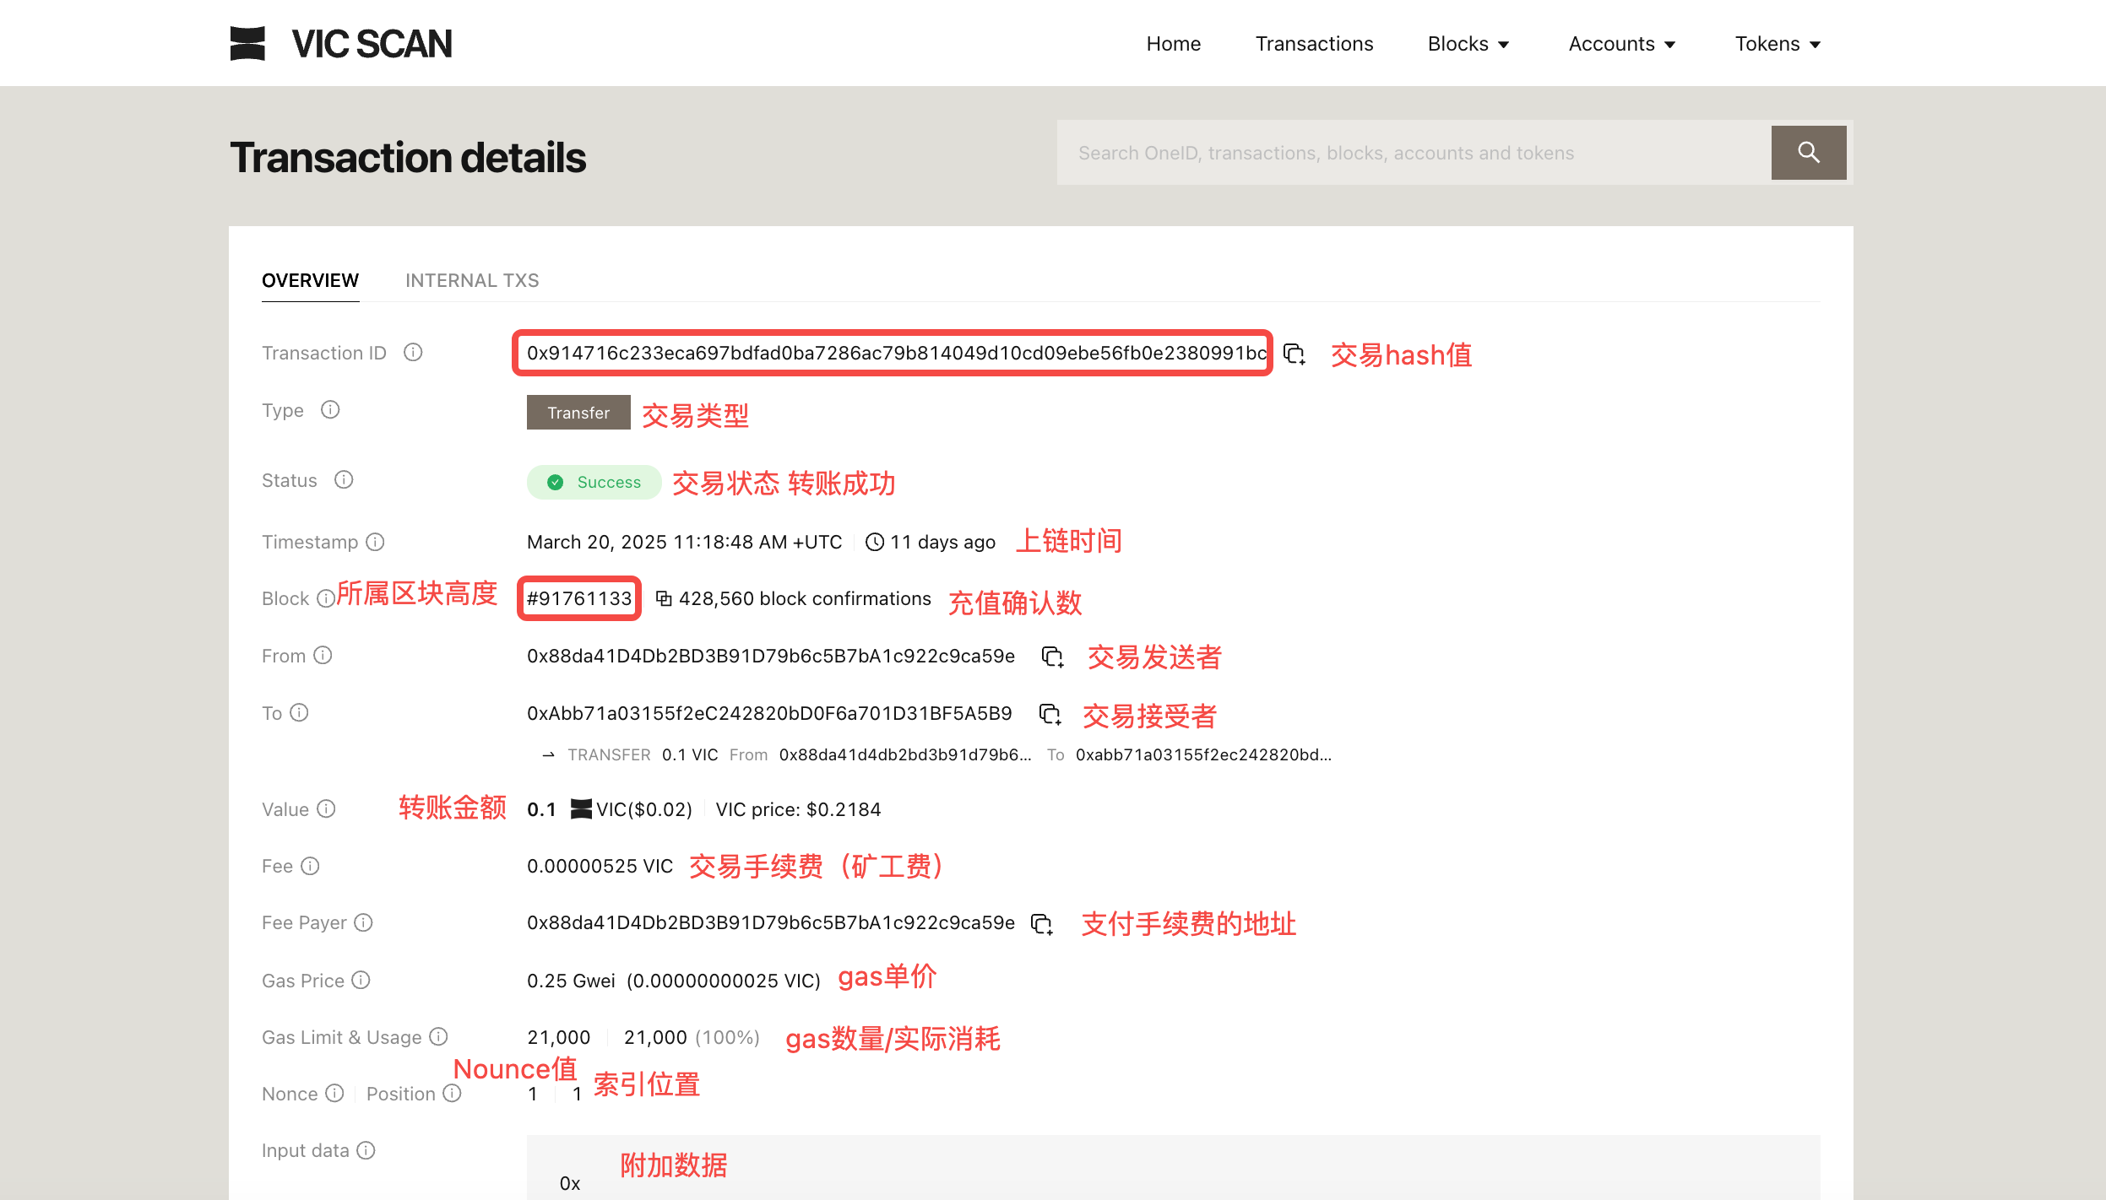Open block #91761133 details
This screenshot has height=1200, width=2106.
578,598
